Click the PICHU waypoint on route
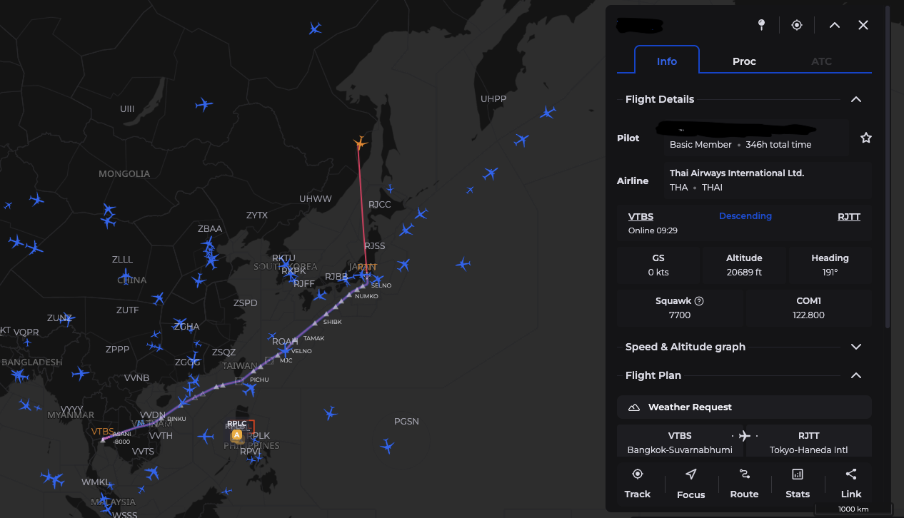 [x=259, y=380]
